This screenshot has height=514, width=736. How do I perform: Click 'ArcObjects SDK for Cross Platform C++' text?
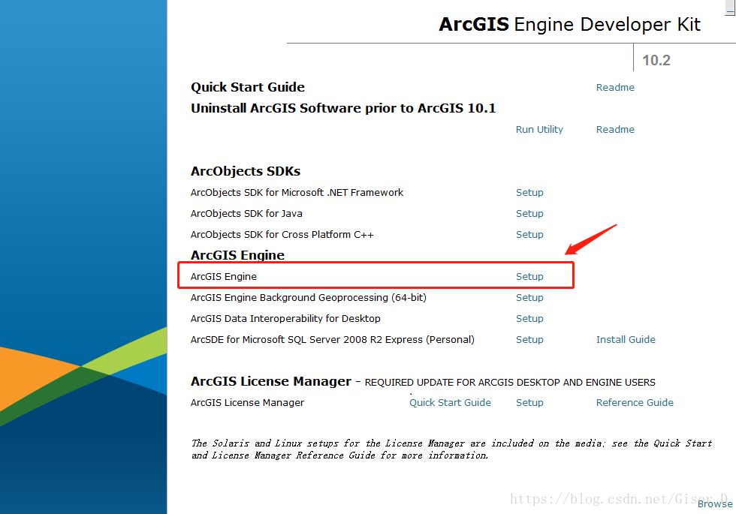[282, 234]
